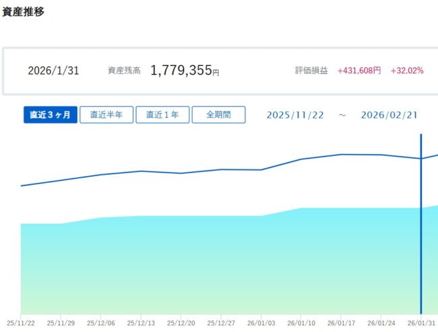Image resolution: width=438 pixels, height=332 pixels.
Task: Select the 直近3ヶ月 period tab
Action: point(51,114)
